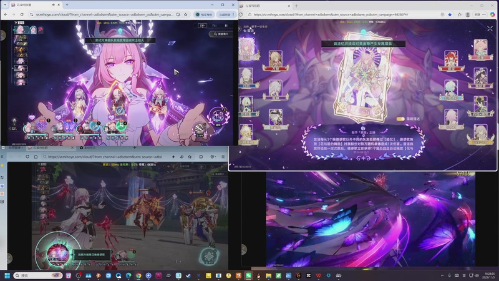Click the Windows taskbar search box
The image size is (499, 281).
click(x=37, y=275)
